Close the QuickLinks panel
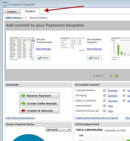Screen dimensions: 130x141 tap(70, 85)
